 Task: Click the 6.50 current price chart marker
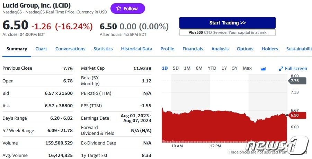(x=297, y=116)
